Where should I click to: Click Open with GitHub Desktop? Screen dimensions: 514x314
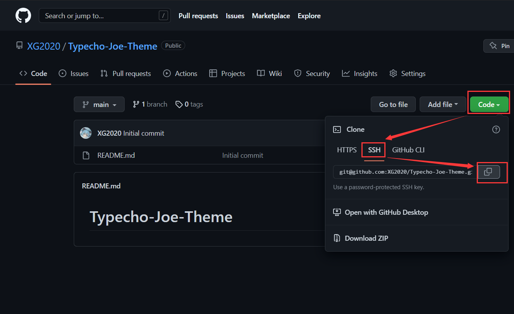[381, 212]
